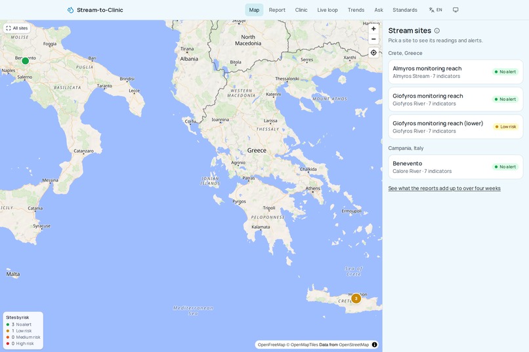Click the 'Athens' label on the map
Image resolution: width=529 pixels, height=352 pixels.
pos(313,188)
